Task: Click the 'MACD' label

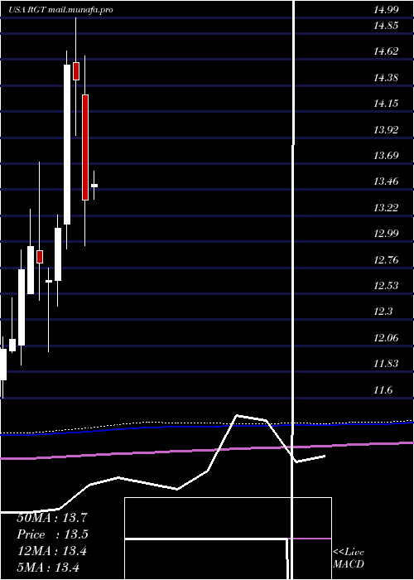Action: pyautogui.click(x=349, y=564)
